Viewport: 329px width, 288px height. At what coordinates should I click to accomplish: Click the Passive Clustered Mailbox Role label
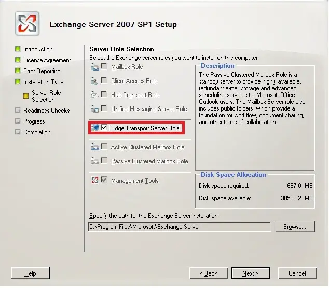149,161
